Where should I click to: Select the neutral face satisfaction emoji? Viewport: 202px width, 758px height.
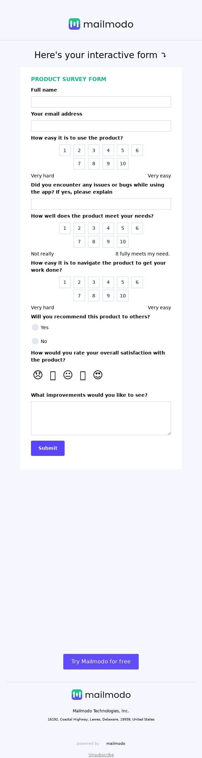[x=68, y=375]
